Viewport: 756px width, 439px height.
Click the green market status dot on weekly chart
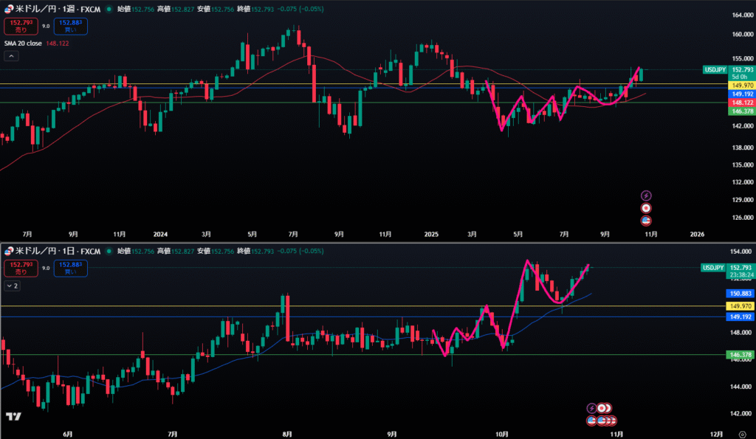109,10
